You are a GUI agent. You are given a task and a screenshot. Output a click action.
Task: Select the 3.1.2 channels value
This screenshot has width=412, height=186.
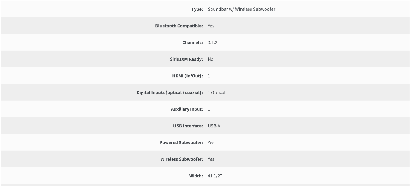[213, 43]
